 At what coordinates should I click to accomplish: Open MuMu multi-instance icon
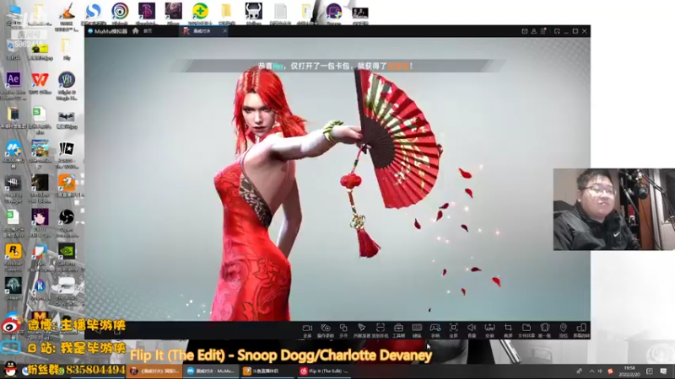[343, 328]
